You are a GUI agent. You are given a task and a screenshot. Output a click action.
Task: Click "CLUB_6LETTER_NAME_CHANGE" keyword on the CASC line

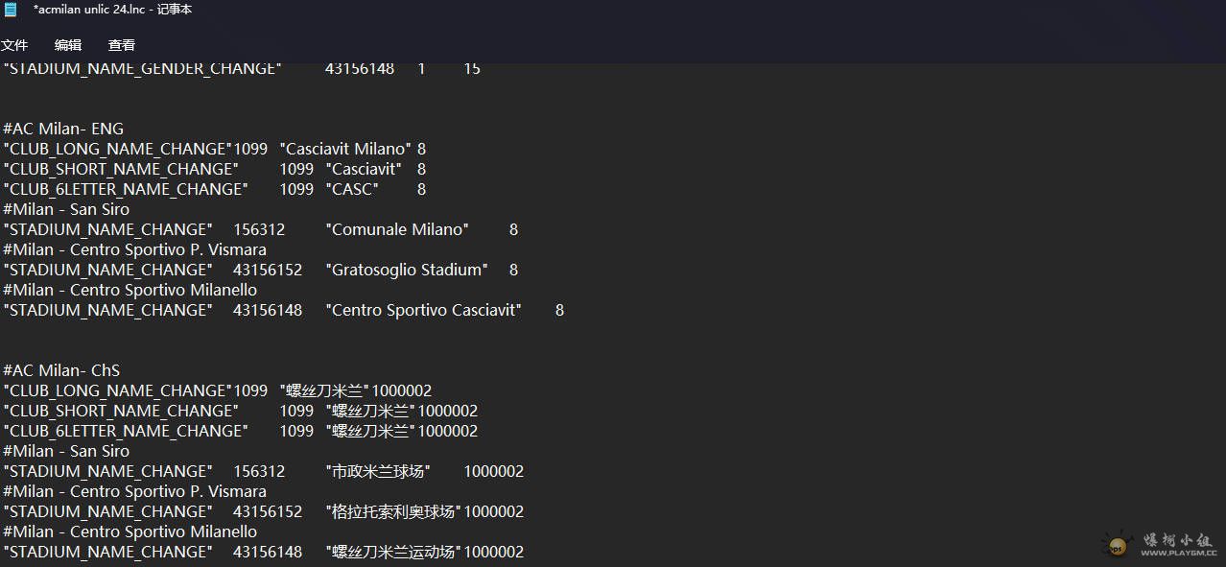(x=126, y=189)
